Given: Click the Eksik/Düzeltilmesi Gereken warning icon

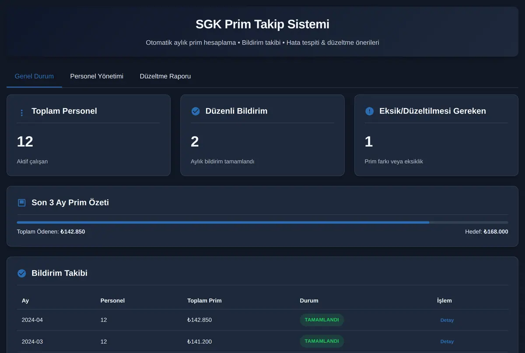Looking at the screenshot, I should [x=369, y=111].
